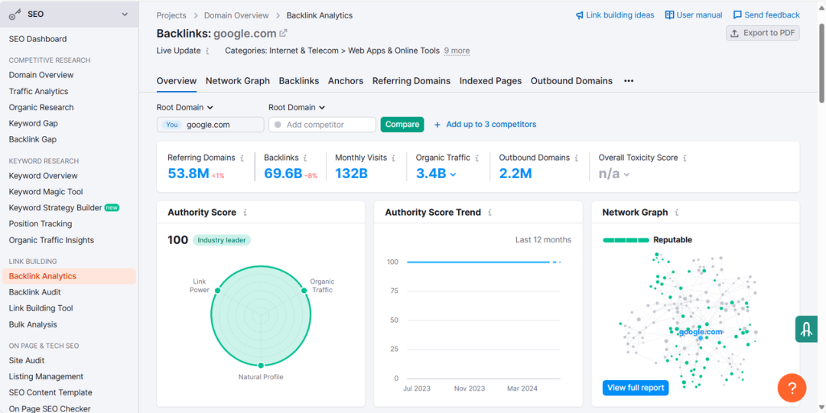Click Domain Overview in the breadcrumb

pyautogui.click(x=236, y=16)
